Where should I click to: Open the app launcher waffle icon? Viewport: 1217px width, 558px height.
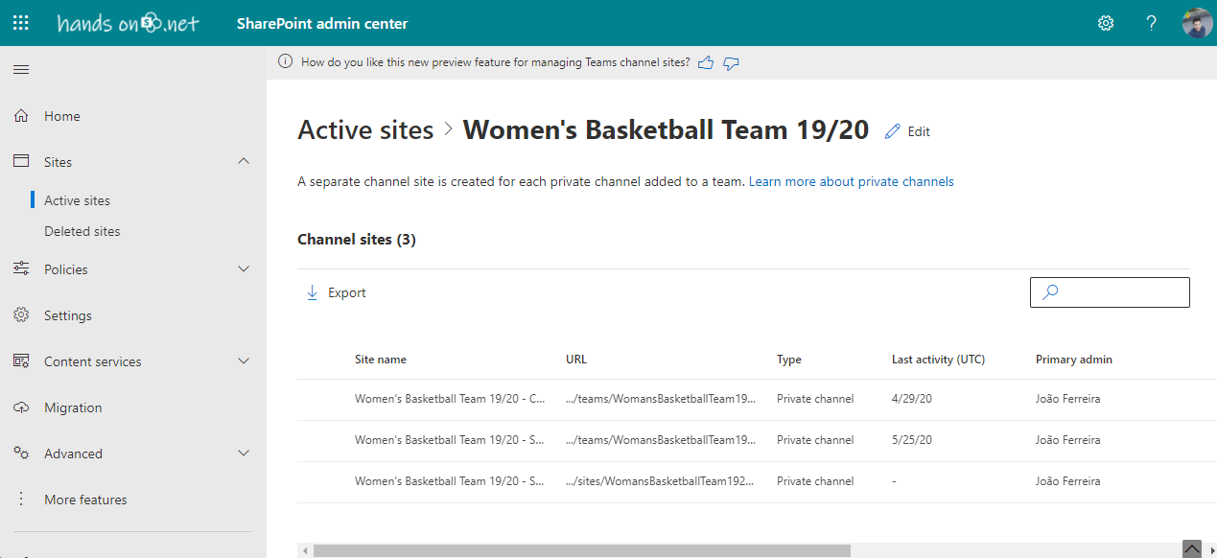20,23
